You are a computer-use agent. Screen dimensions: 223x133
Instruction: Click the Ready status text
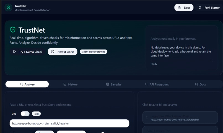tap(154, 64)
